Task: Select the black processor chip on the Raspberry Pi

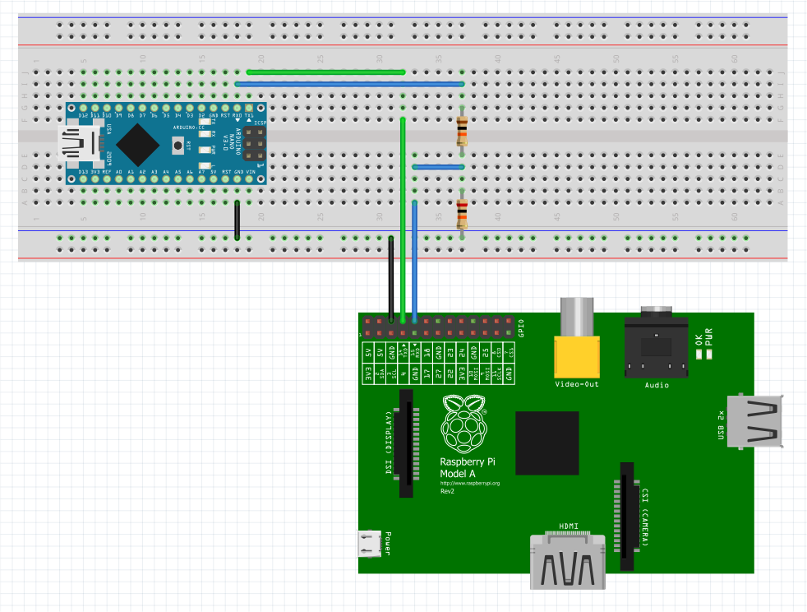Action: point(547,443)
